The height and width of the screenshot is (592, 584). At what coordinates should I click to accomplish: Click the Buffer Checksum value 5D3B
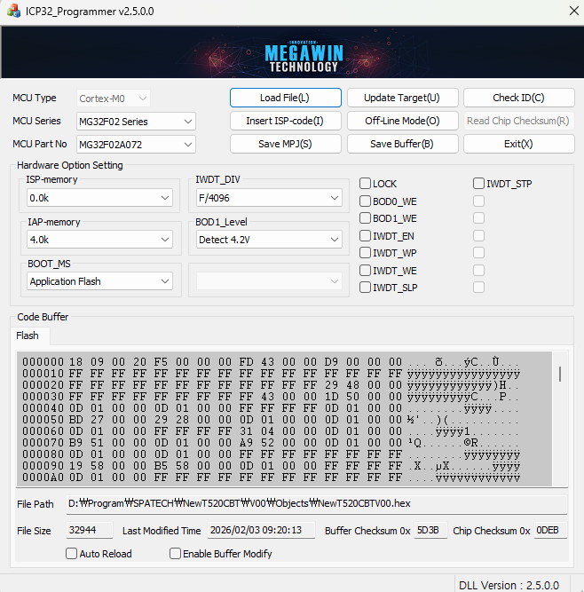(x=430, y=530)
